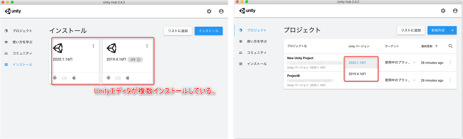Click Apple module icon on 2020.1.16f1 card

(74, 78)
